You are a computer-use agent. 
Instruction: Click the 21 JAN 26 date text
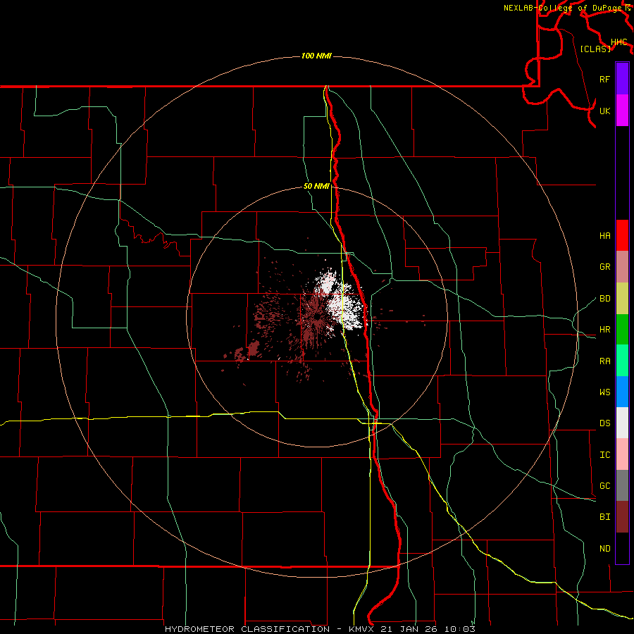click(x=409, y=629)
